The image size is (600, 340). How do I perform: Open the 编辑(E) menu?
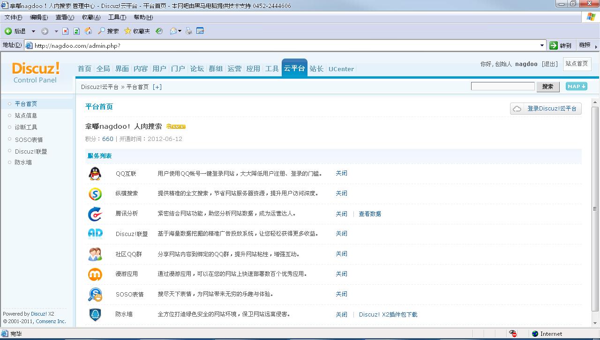(x=38, y=17)
